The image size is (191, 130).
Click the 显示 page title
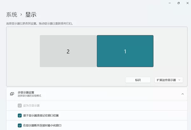pos(31,15)
